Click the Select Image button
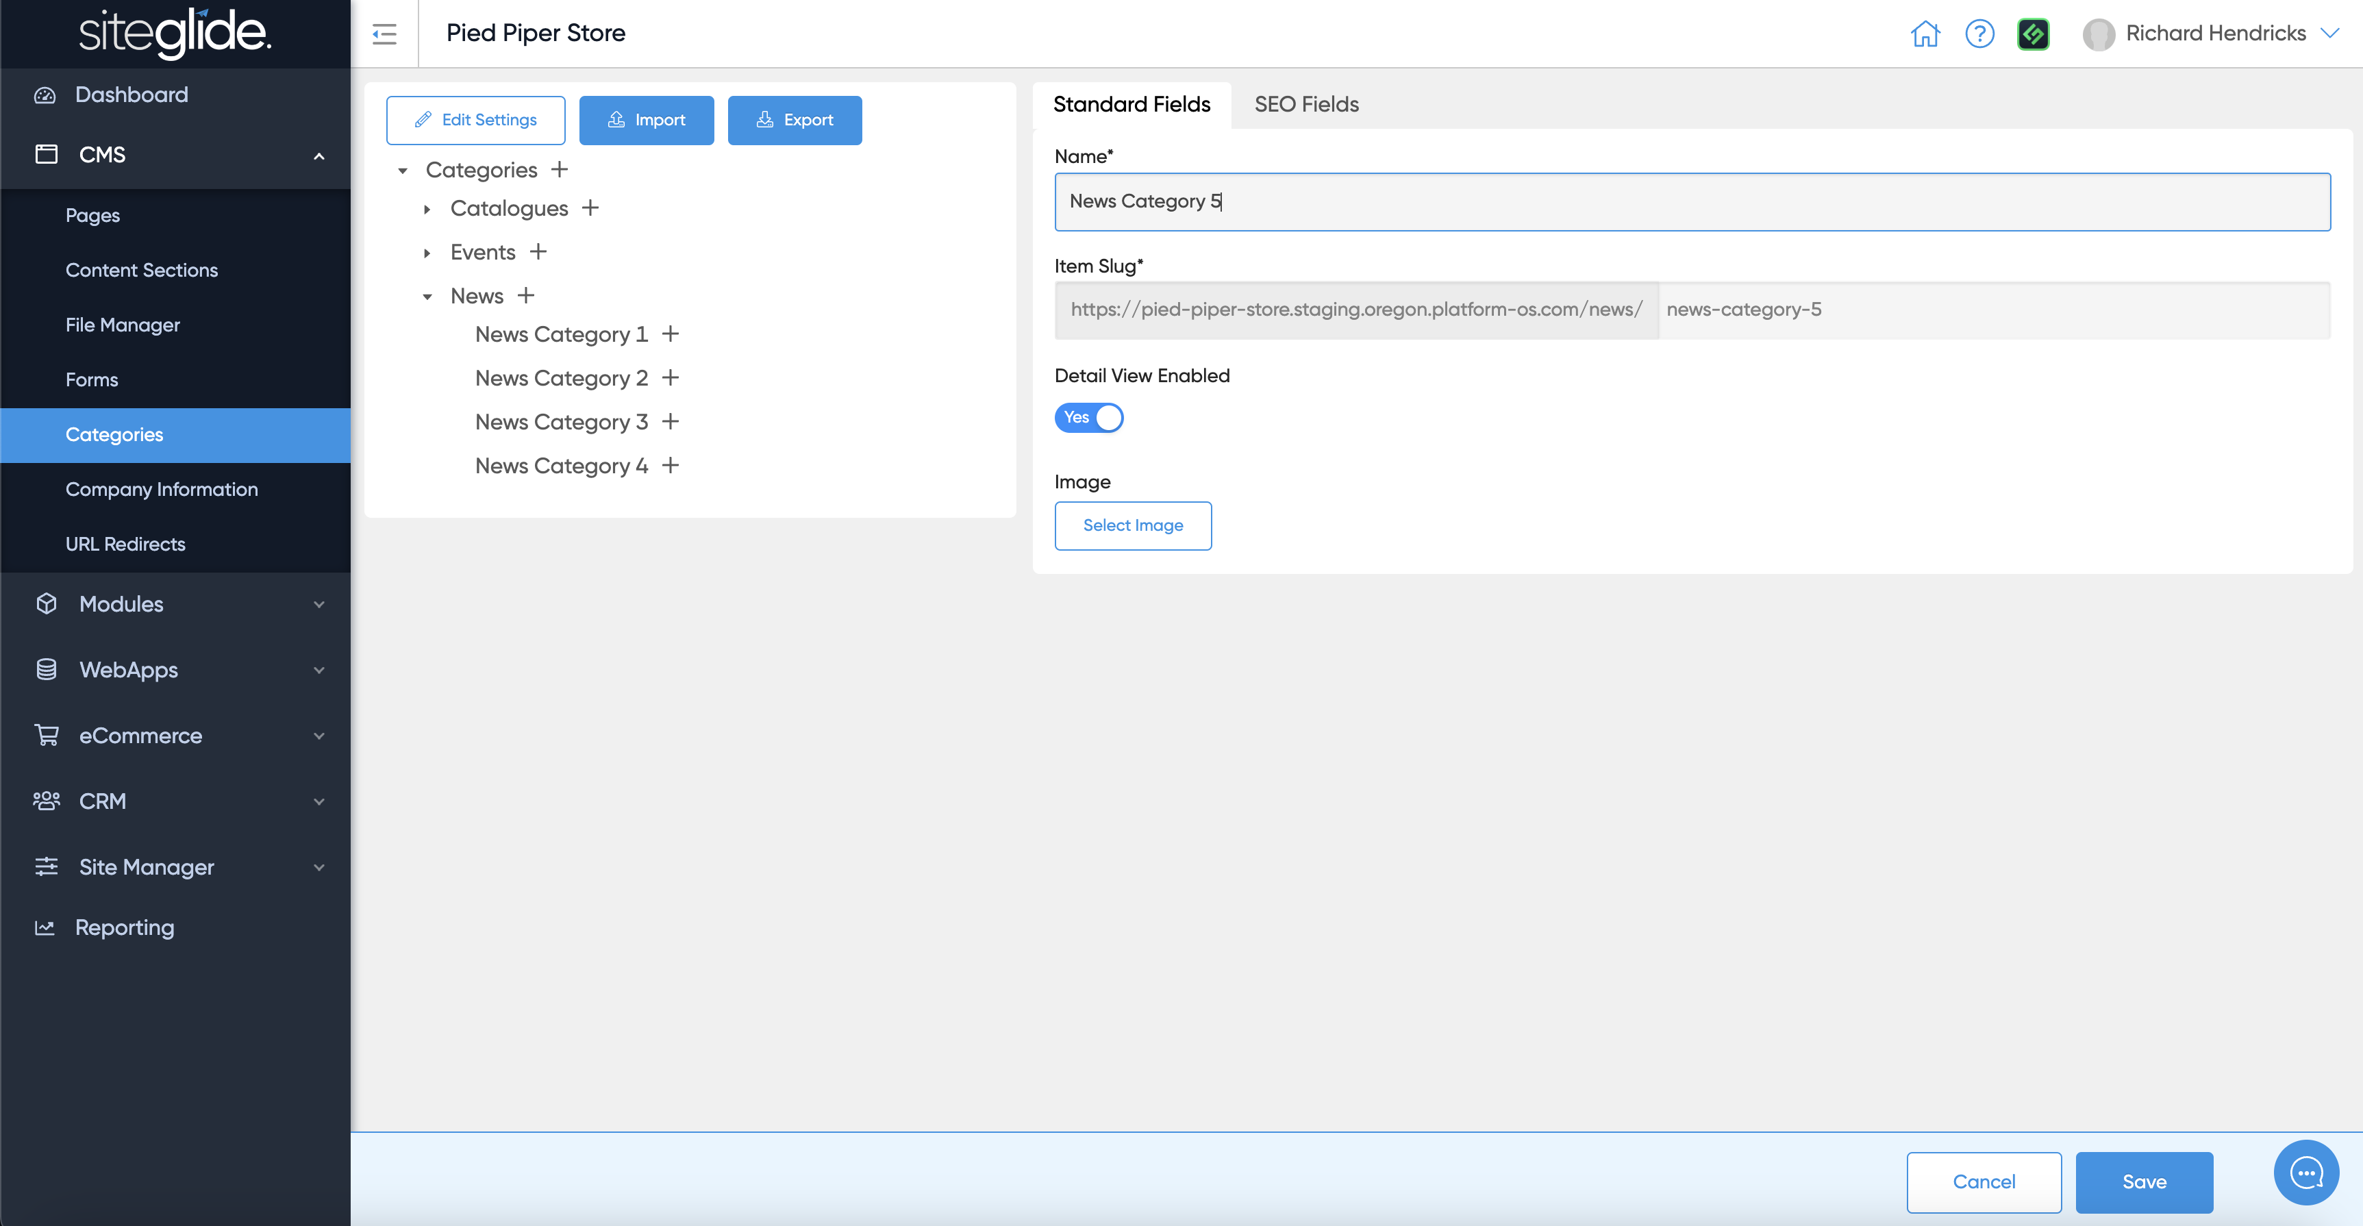 tap(1132, 525)
